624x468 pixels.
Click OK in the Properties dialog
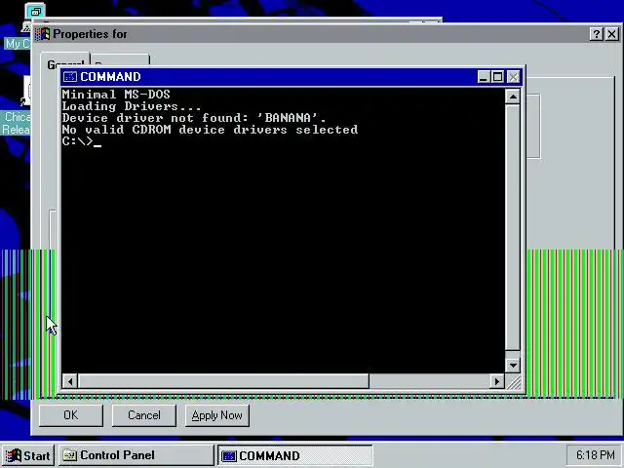point(71,415)
